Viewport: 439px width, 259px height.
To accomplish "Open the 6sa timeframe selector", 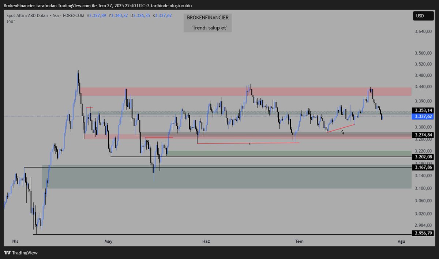I will pyautogui.click(x=56, y=16).
